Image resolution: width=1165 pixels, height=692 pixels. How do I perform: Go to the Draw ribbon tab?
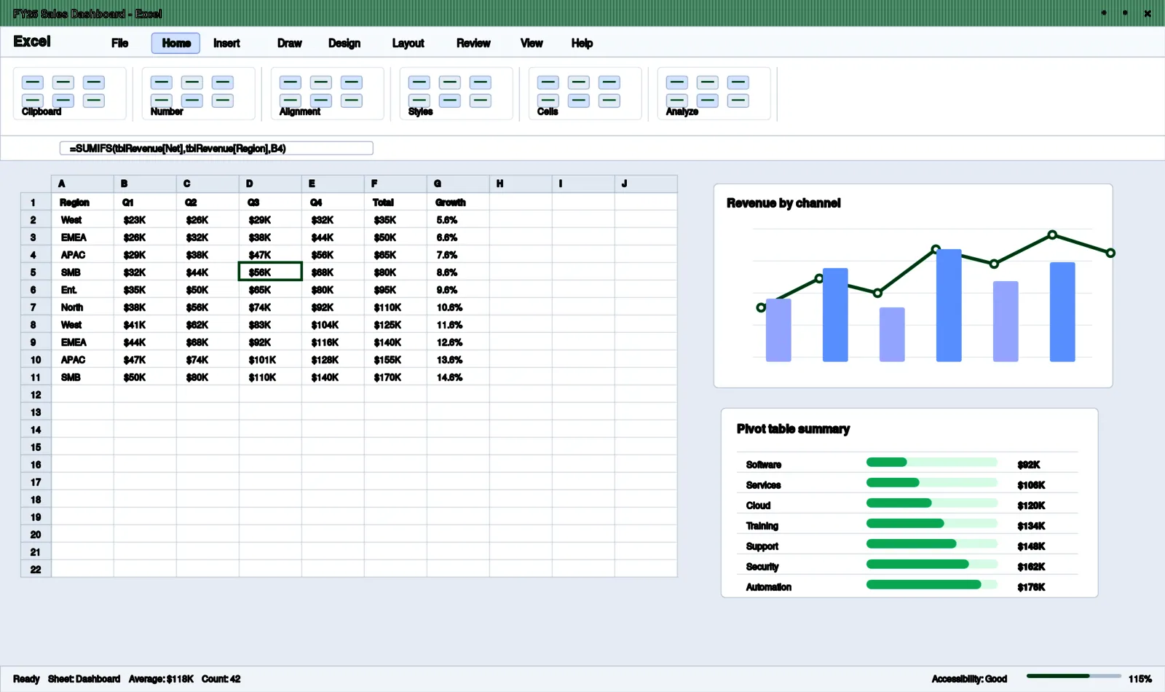290,43
